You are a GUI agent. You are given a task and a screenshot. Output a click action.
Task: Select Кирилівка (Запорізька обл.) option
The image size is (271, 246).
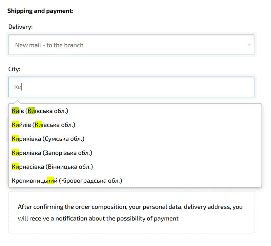point(52,153)
